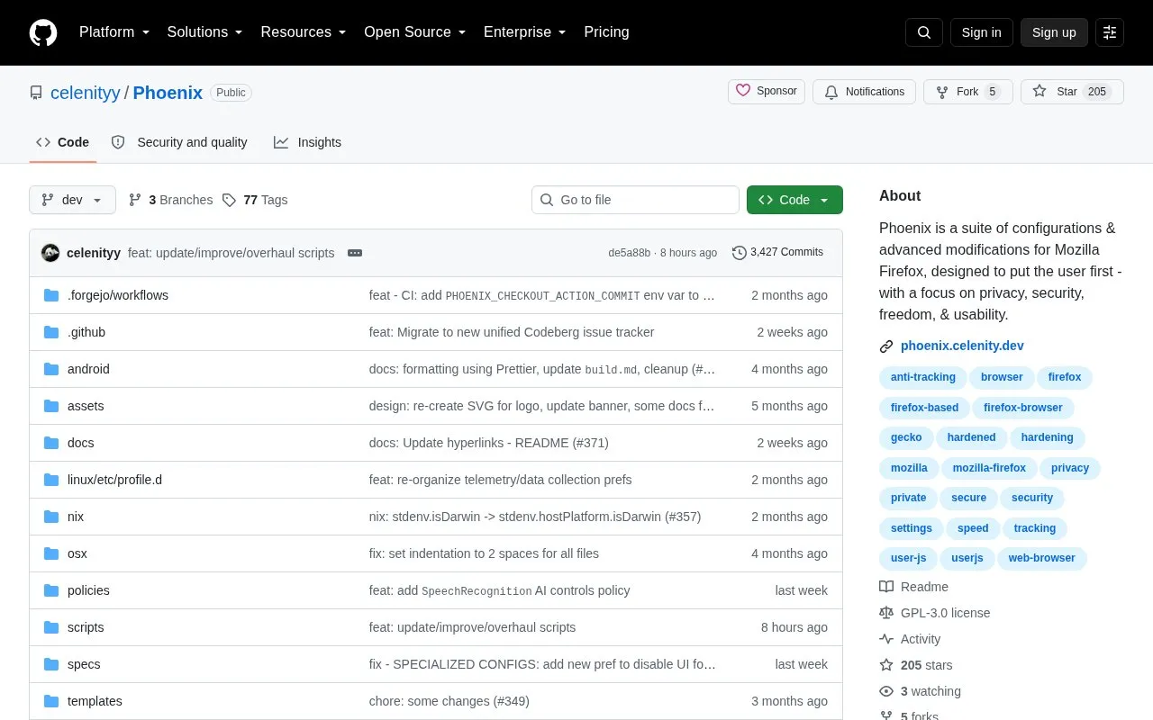Star the Phoenix repository
The width and height of the screenshot is (1153, 720).
tap(1072, 92)
